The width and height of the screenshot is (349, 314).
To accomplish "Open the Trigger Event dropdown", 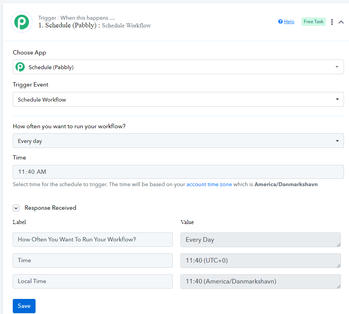I will pos(178,99).
